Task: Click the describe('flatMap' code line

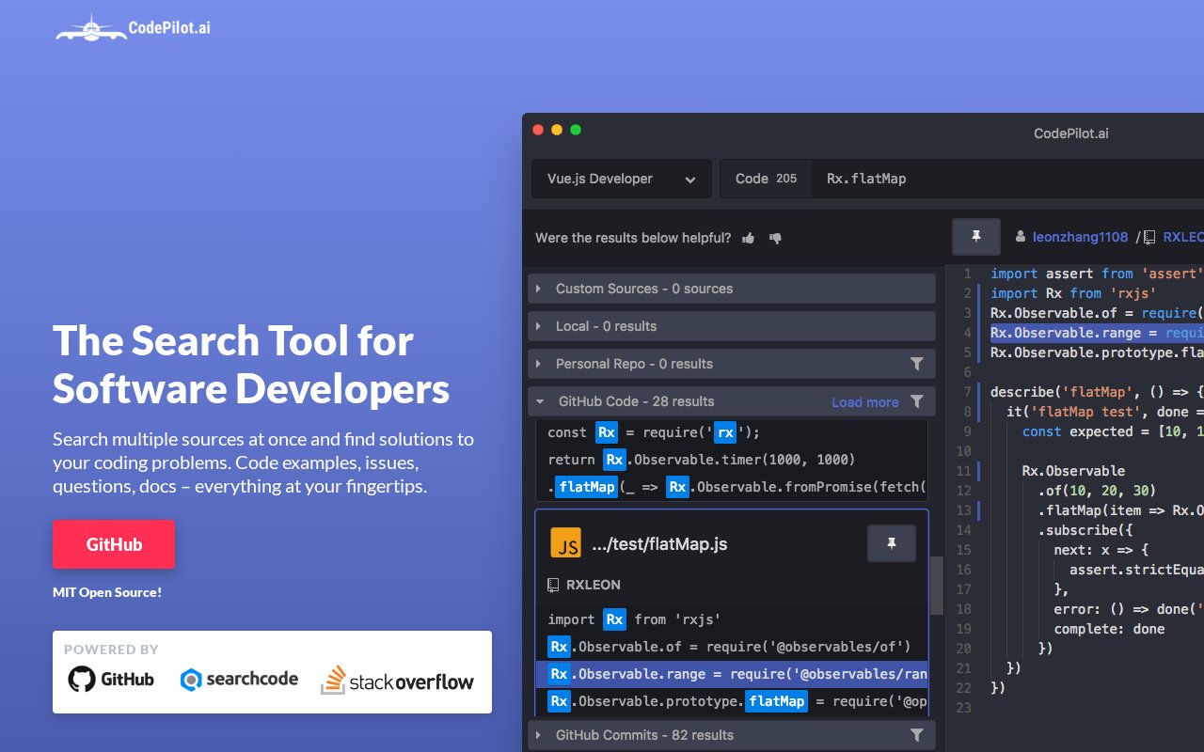Action: (1097, 392)
